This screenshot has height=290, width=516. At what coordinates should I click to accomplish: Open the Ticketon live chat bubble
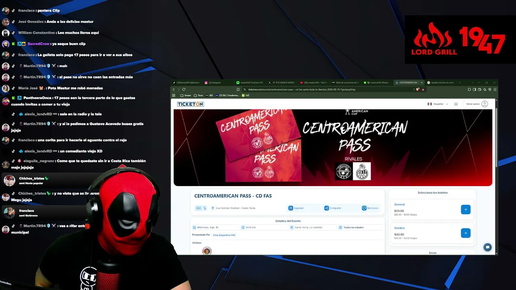pyautogui.click(x=487, y=247)
